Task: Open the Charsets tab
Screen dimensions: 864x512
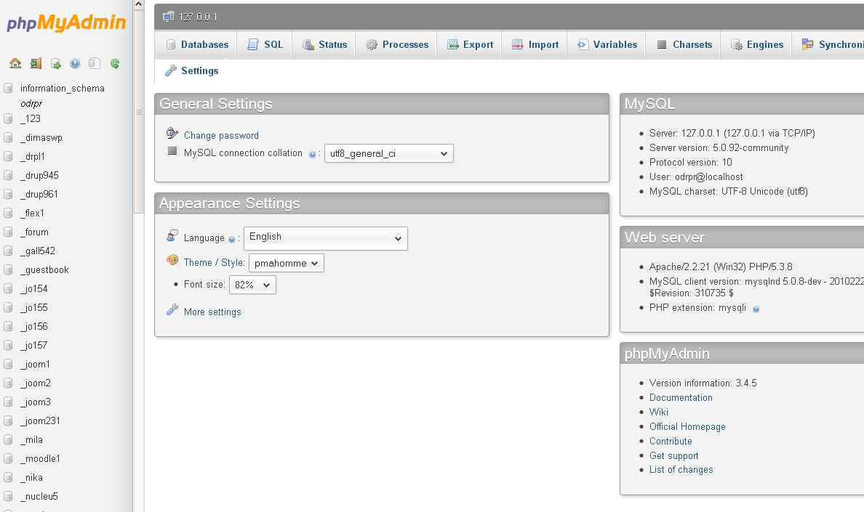Action: pos(684,44)
